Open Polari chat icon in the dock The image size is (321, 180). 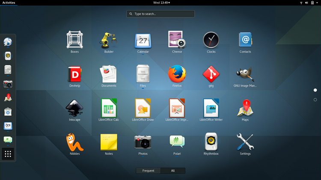8,139
